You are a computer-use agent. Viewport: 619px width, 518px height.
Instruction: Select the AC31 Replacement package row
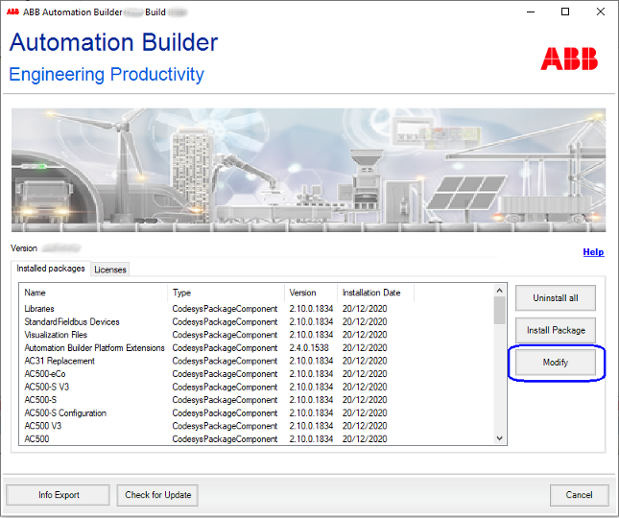(x=60, y=361)
